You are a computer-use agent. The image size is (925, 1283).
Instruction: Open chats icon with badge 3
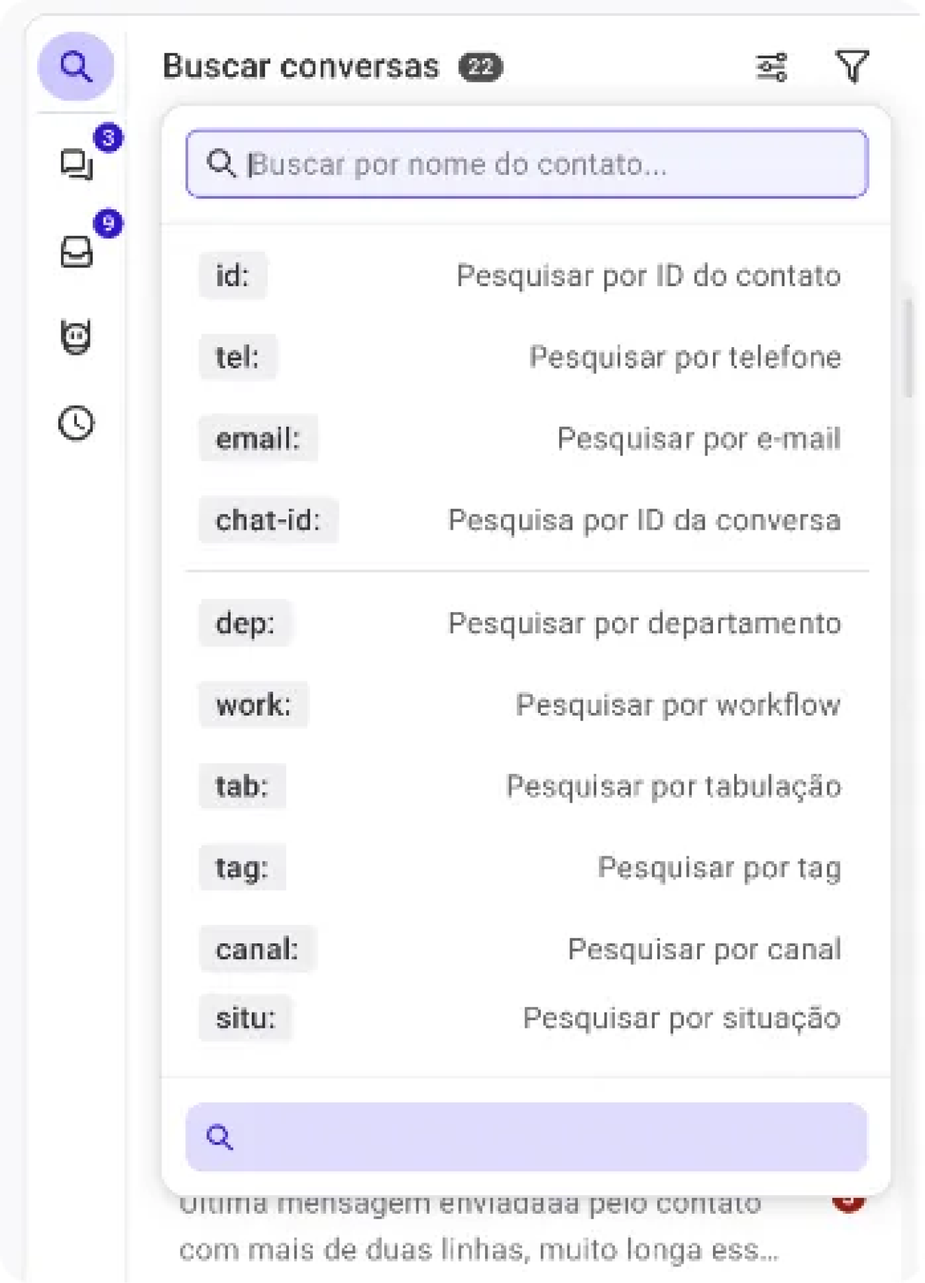pos(77,165)
